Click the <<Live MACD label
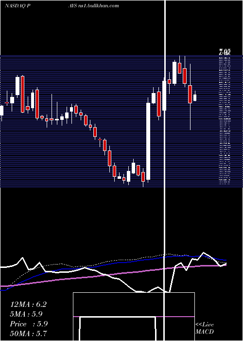This screenshot has height=341, width=243. [x=205, y=328]
